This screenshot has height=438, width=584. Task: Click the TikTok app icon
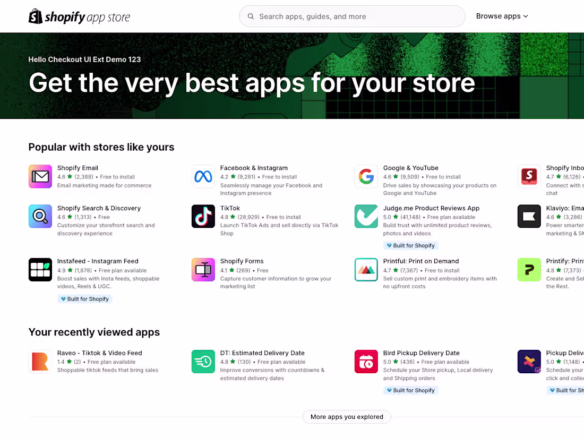click(x=203, y=216)
